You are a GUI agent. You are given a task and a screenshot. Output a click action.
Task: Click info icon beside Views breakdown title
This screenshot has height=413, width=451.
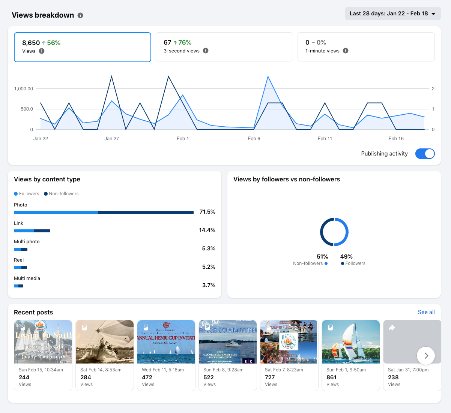point(80,15)
